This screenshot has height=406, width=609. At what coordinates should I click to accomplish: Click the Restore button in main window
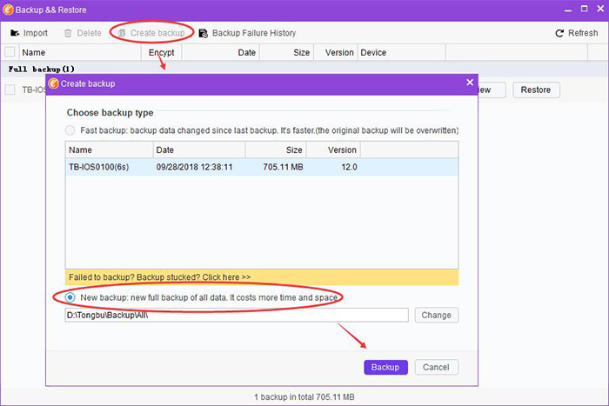coord(536,90)
